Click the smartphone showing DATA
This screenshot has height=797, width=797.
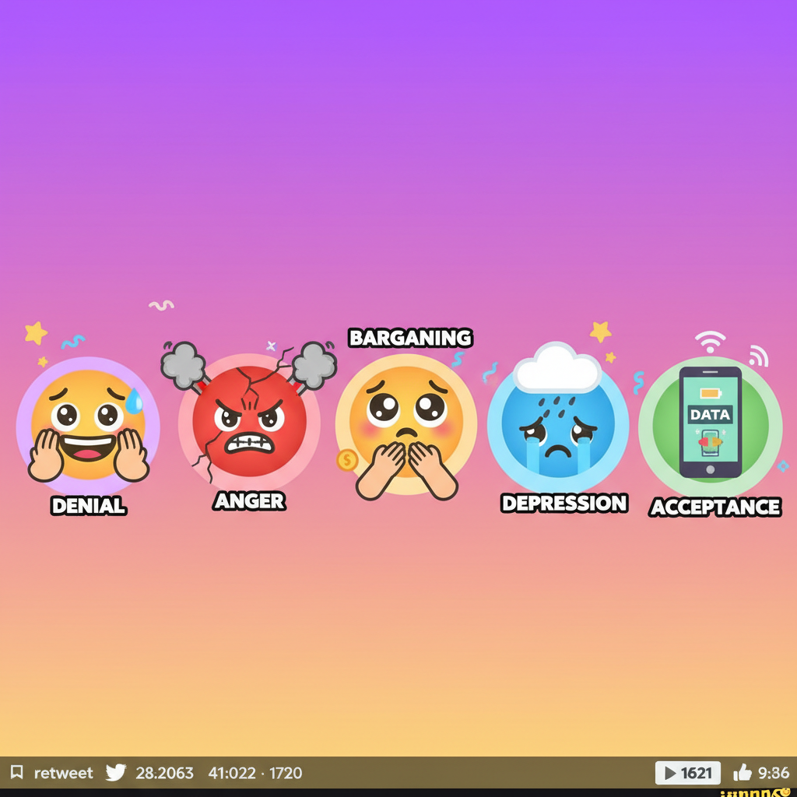pyautogui.click(x=710, y=421)
